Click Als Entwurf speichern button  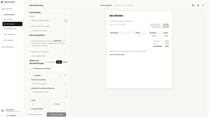point(36,114)
